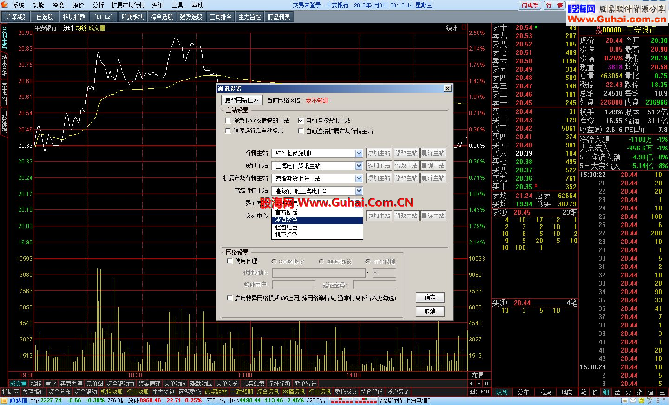The width and height of the screenshot is (669, 405).
Task: Open 扩展市场行情主站 dropdown
Action: tap(317, 178)
